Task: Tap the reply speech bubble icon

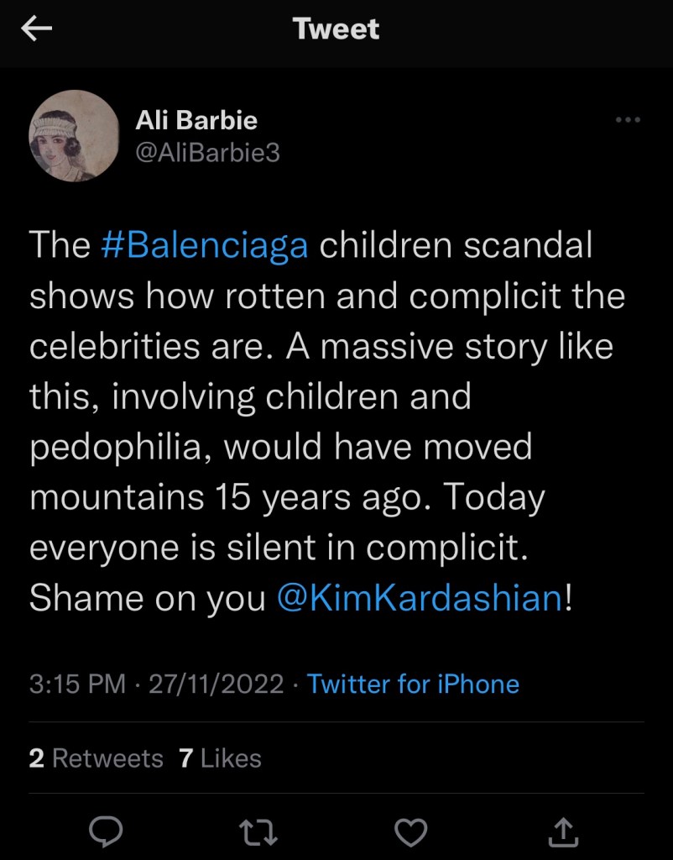Action: [107, 831]
